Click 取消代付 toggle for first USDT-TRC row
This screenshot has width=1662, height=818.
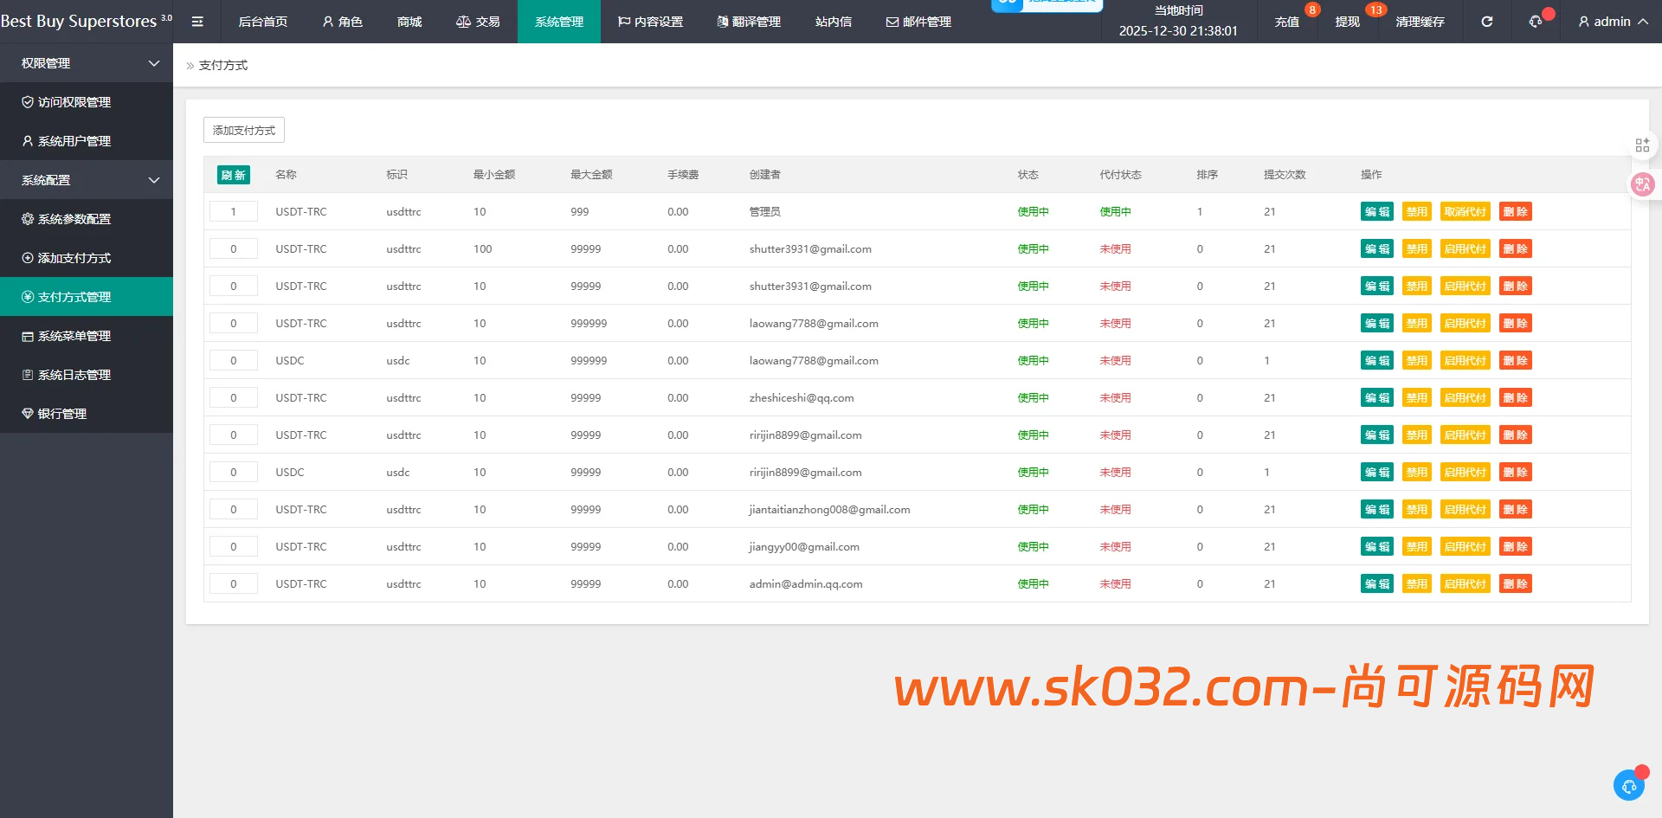click(x=1465, y=212)
